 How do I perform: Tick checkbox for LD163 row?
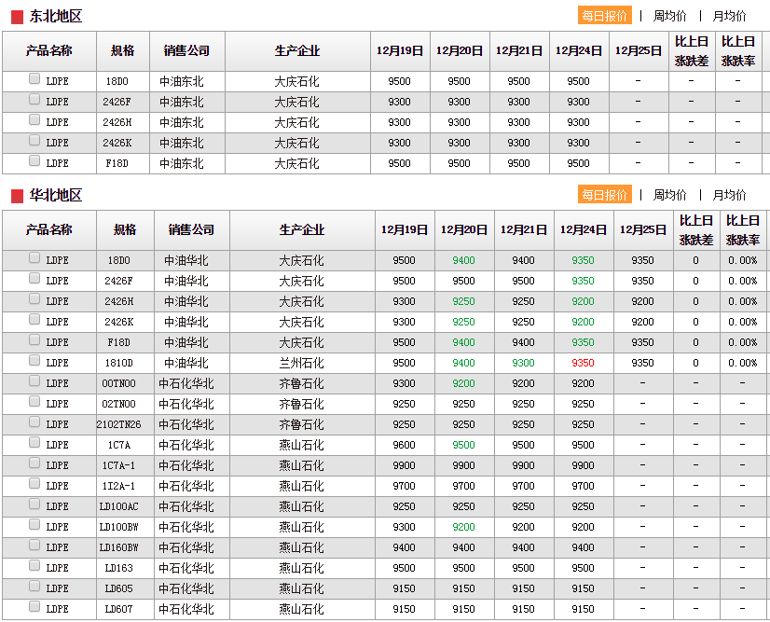[x=34, y=565]
